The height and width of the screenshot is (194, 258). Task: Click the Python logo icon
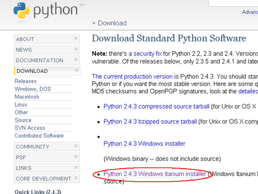(22, 10)
